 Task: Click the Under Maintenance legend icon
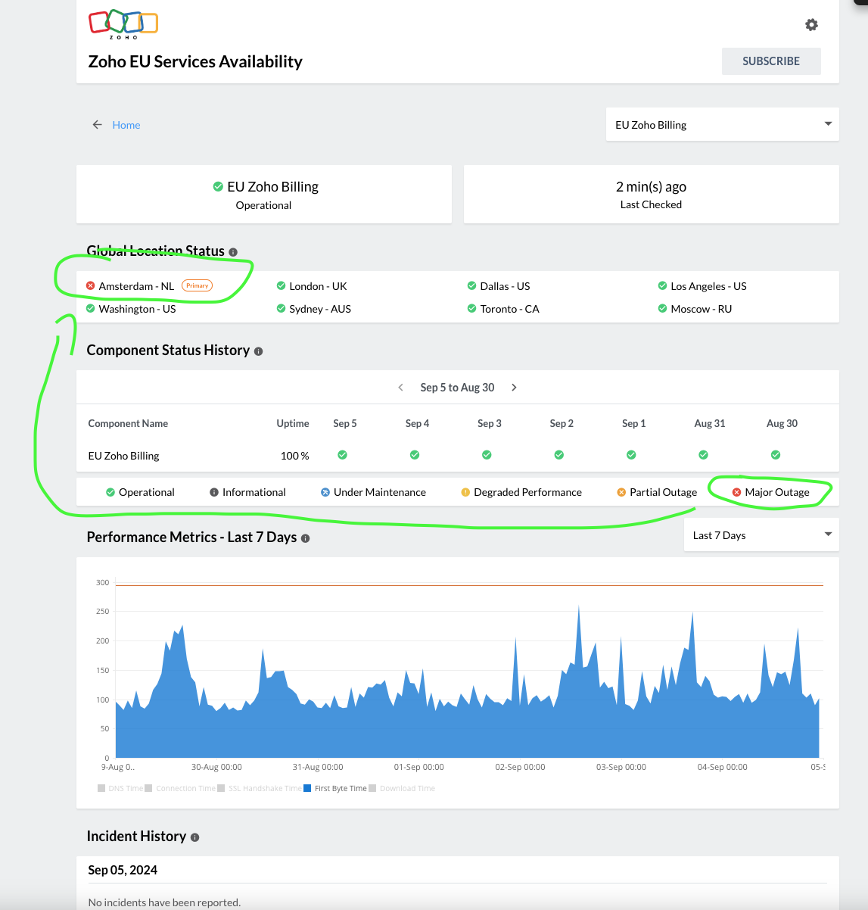[325, 492]
